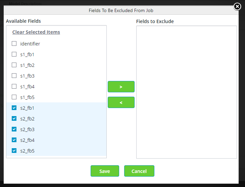
Task: Uncheck s2_fb4 in Available Fields
Action: click(x=14, y=140)
